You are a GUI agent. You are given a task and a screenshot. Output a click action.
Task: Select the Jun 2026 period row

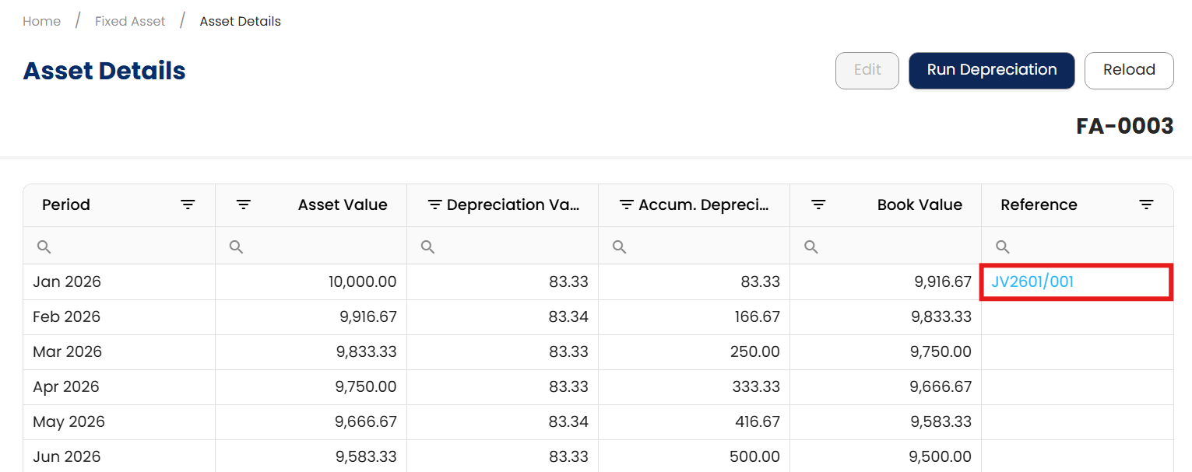point(67,456)
